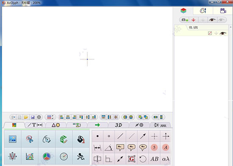
Task: Click the running man animation icon
Action: (x=81, y=156)
